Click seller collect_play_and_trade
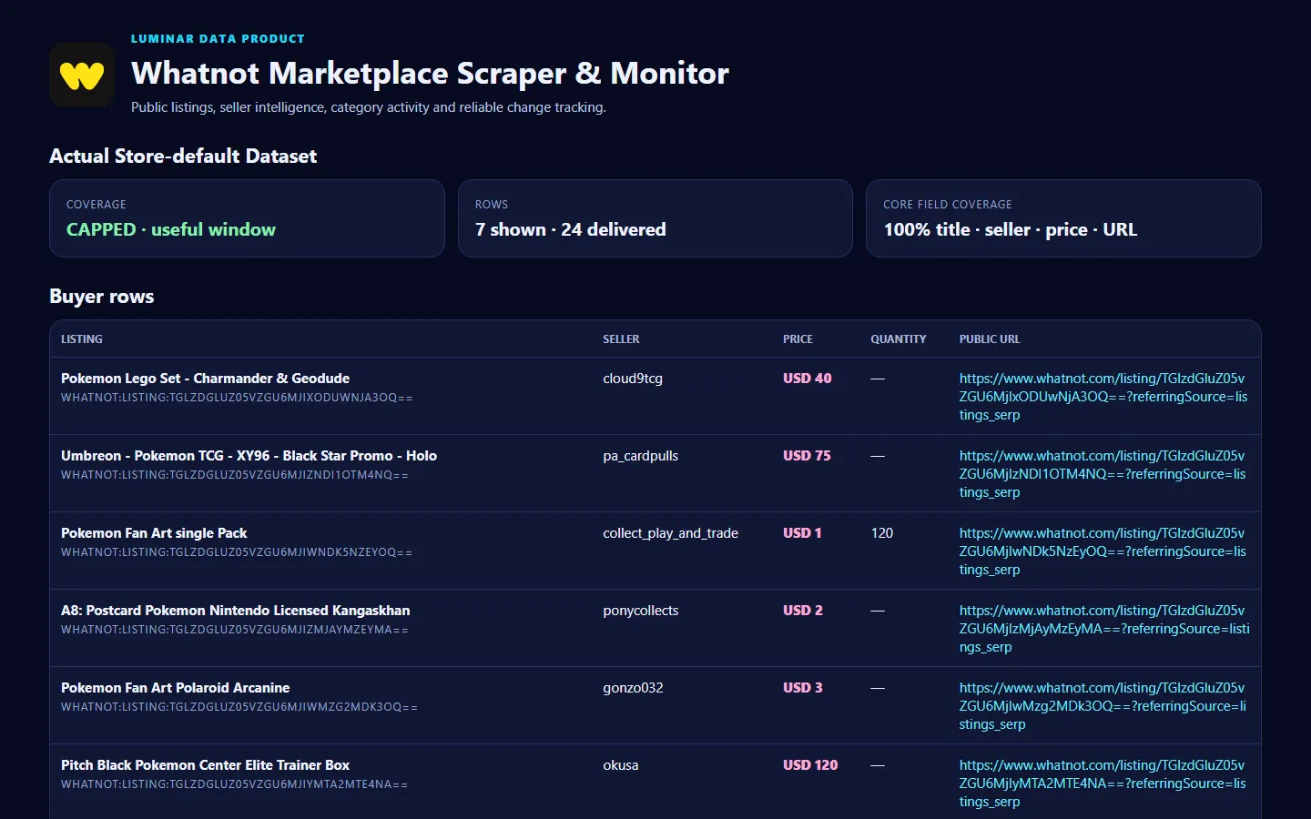Viewport: 1311px width, 819px height. 670,533
